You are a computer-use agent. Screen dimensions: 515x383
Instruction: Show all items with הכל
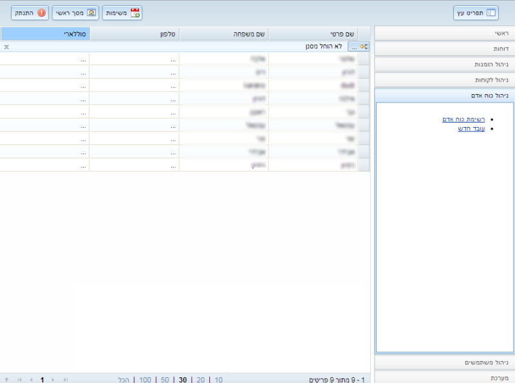pos(124,380)
